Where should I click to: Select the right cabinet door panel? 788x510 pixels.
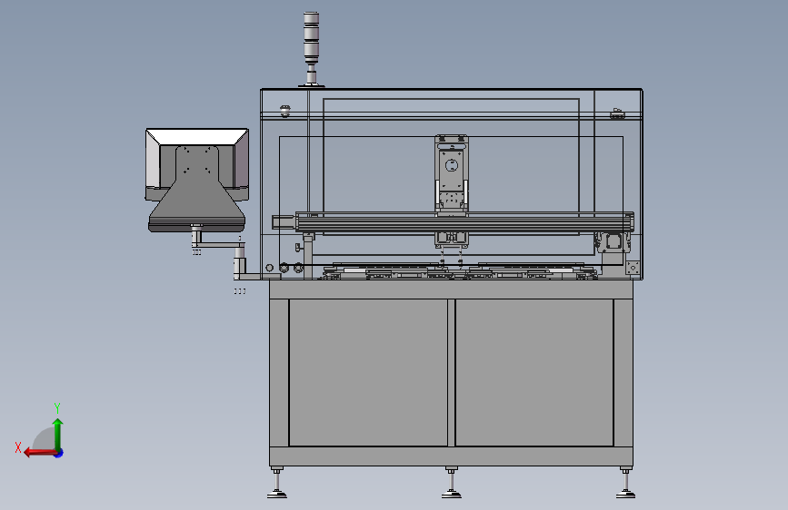[x=534, y=372]
